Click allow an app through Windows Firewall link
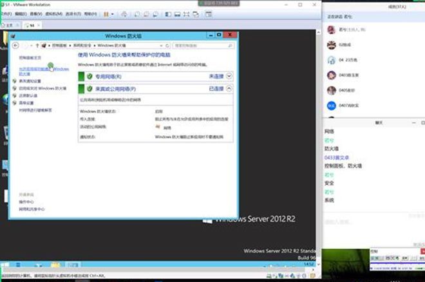The height and width of the screenshot is (282, 425). (44, 71)
